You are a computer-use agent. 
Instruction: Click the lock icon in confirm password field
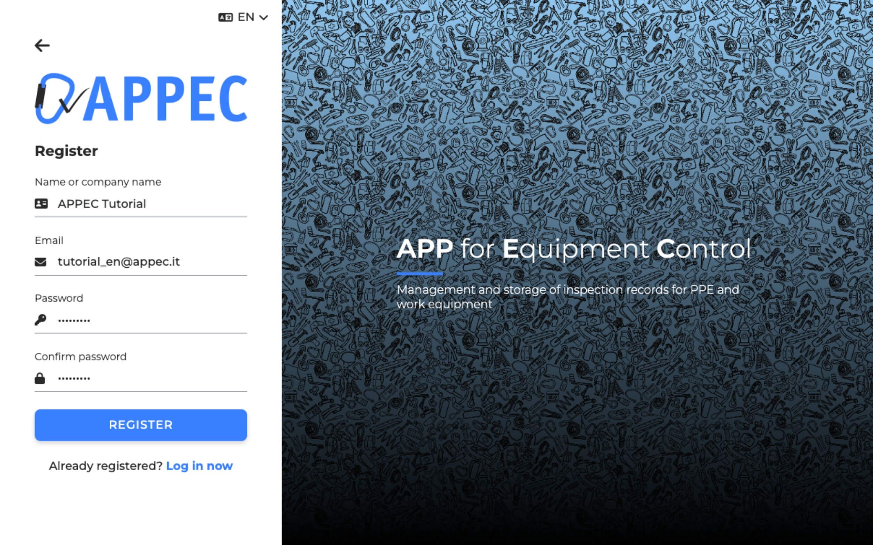(39, 378)
